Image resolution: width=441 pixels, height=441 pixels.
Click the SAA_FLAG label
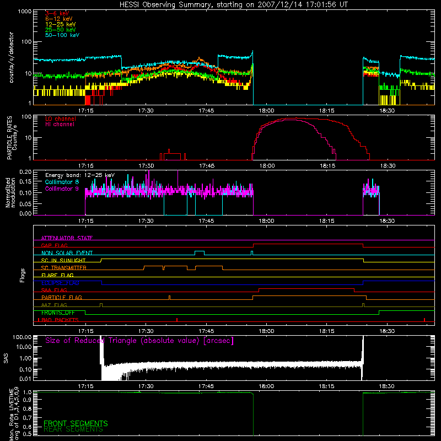tap(54, 290)
